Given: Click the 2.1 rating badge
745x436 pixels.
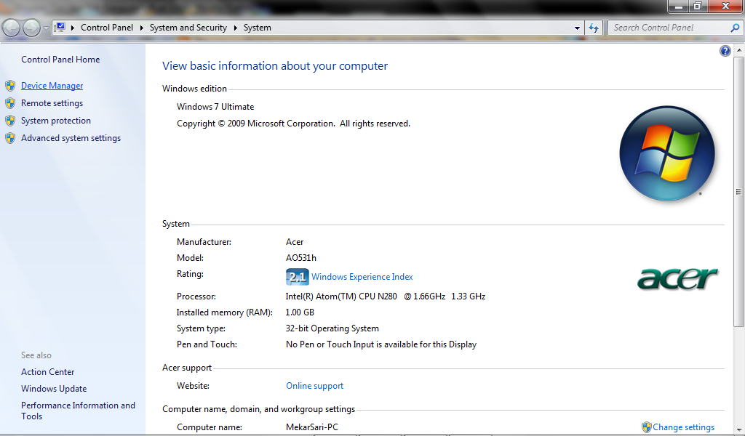Looking at the screenshot, I should pos(298,277).
